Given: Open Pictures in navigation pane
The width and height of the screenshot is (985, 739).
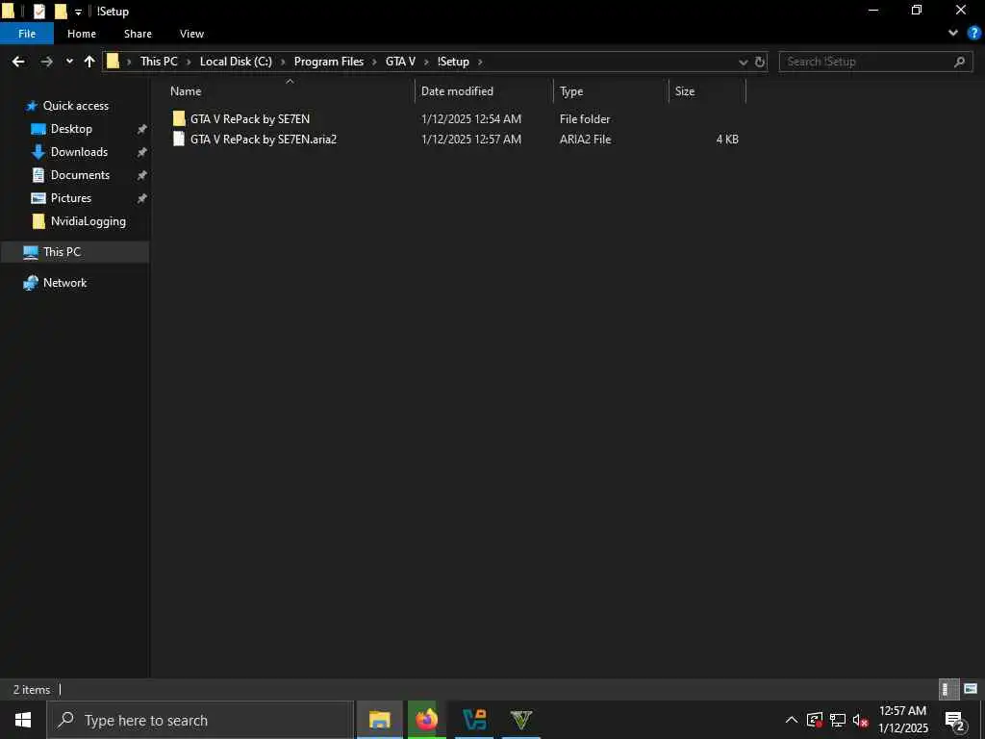Looking at the screenshot, I should point(70,198).
